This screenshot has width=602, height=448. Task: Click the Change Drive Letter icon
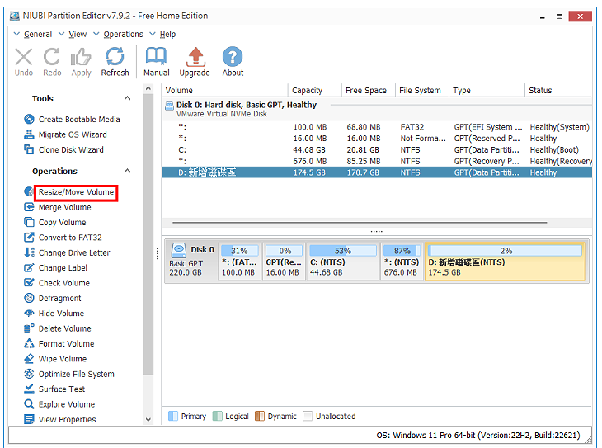click(29, 252)
